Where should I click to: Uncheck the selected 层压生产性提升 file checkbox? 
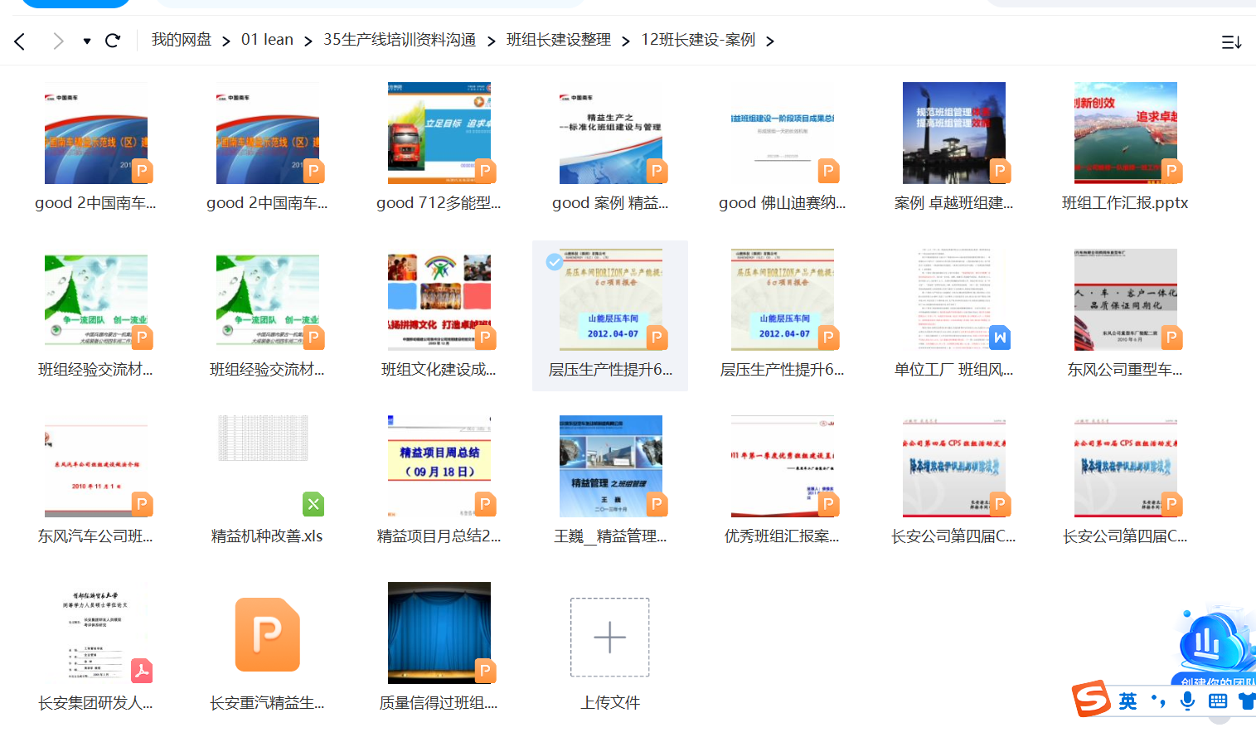click(554, 262)
